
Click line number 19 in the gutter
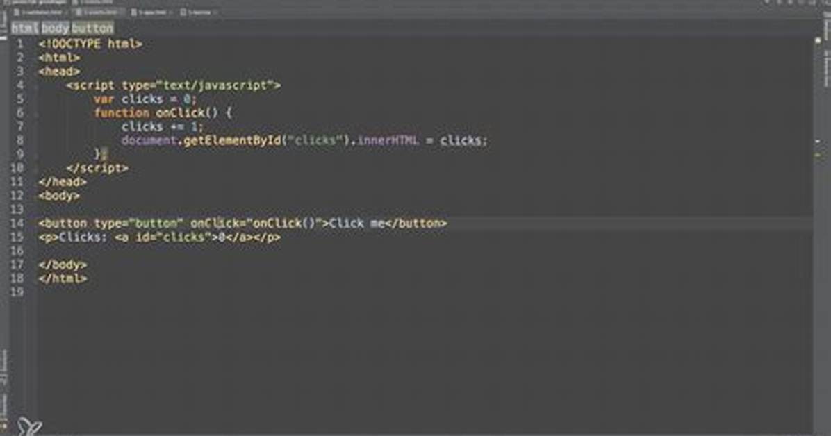[17, 292]
